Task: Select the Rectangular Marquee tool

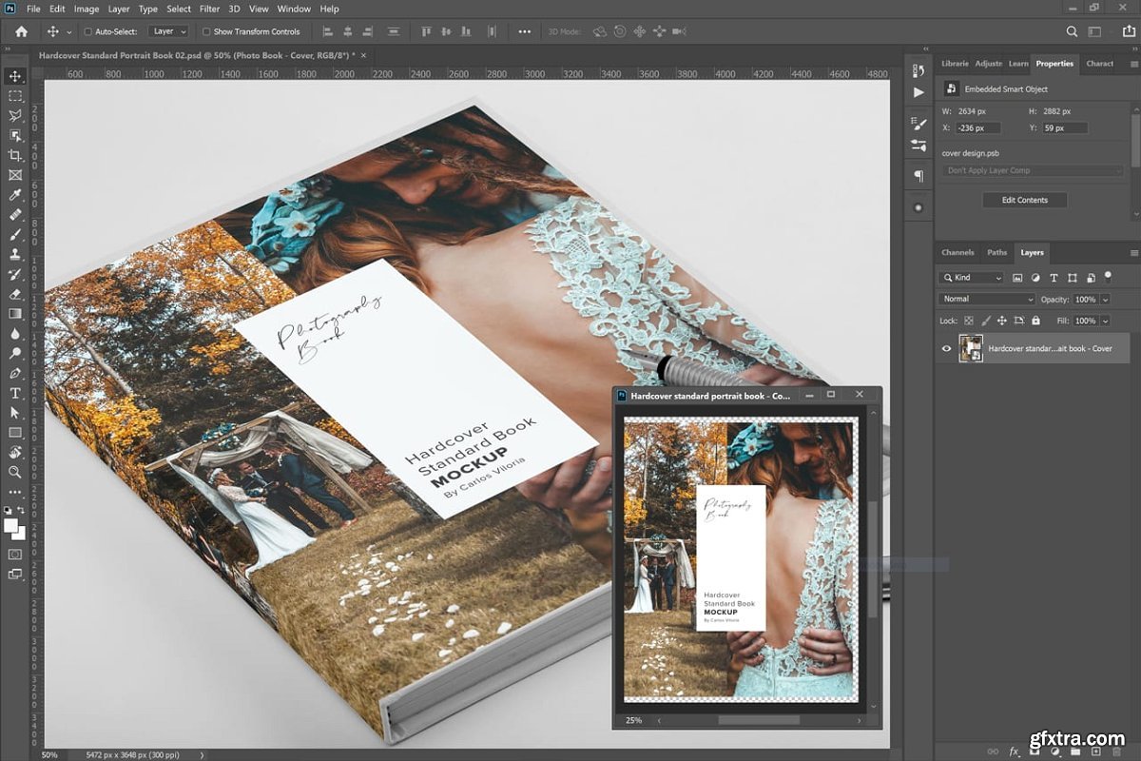Action: coord(15,96)
